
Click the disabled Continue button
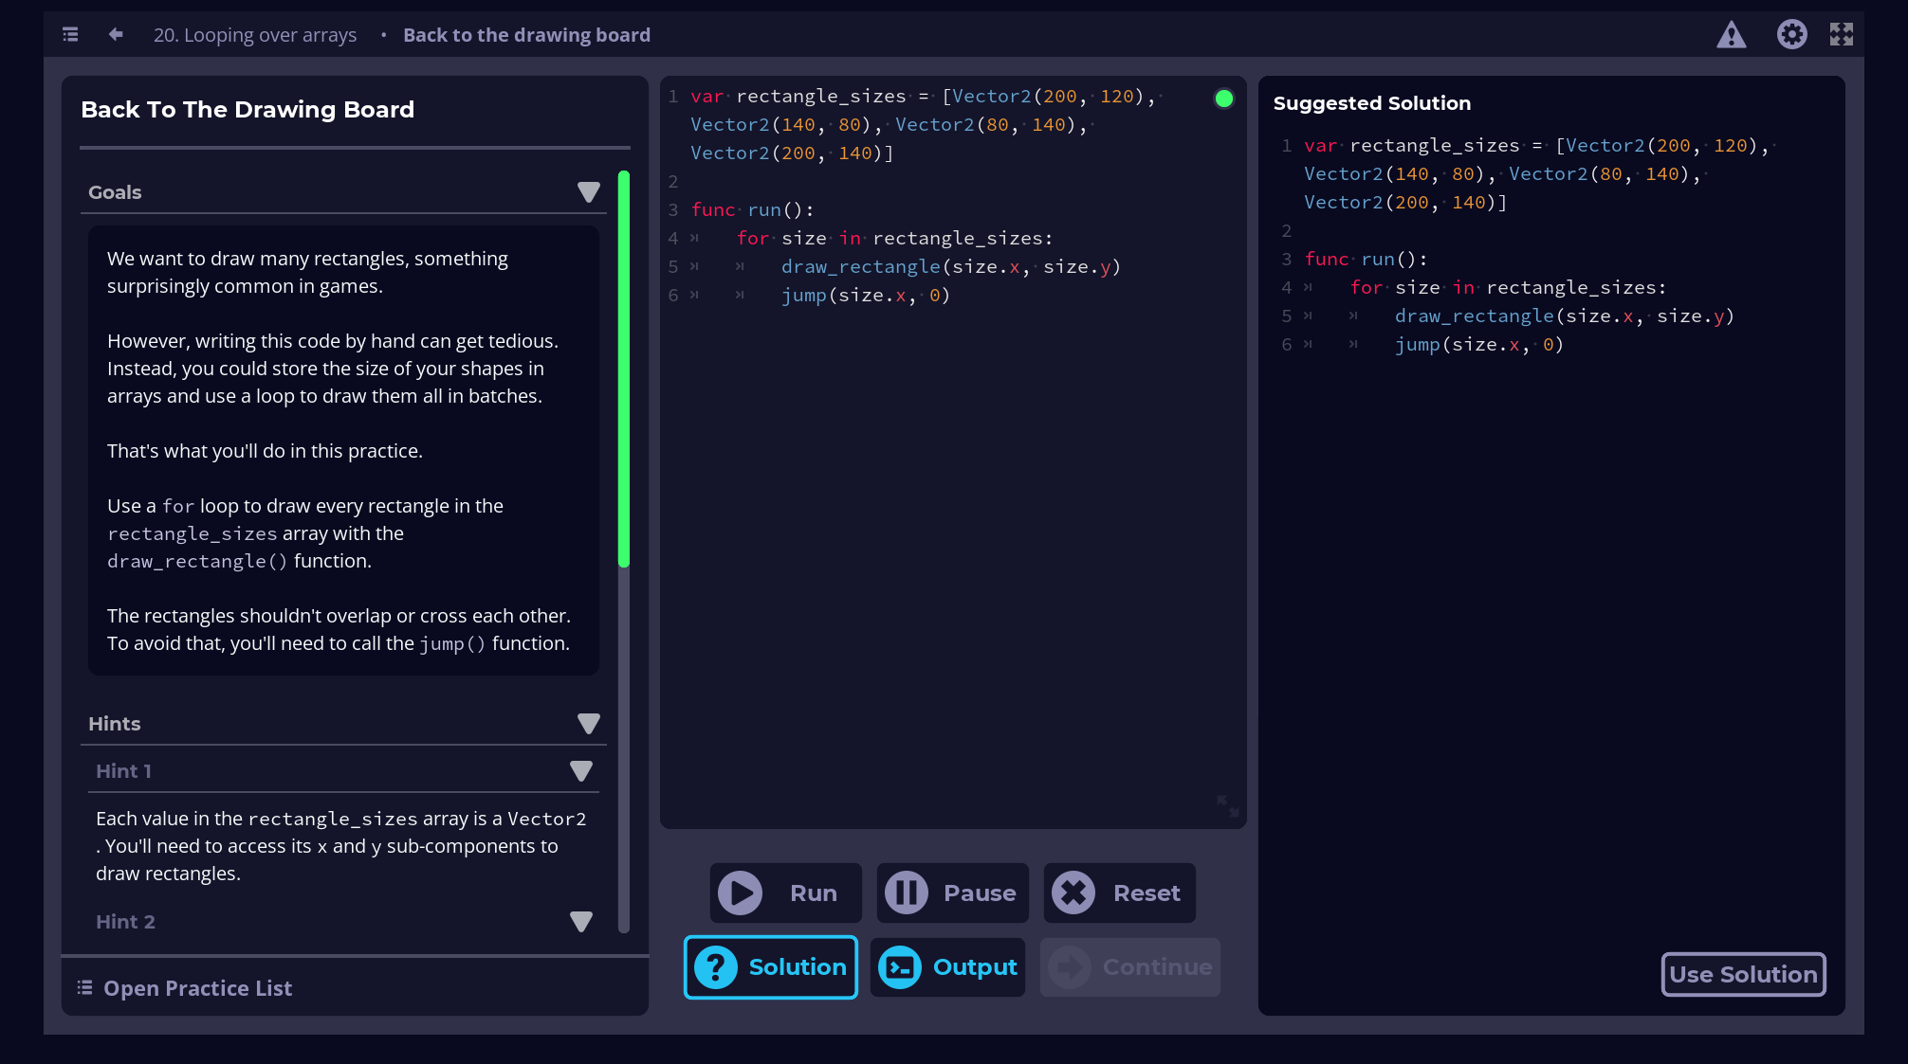(1129, 967)
